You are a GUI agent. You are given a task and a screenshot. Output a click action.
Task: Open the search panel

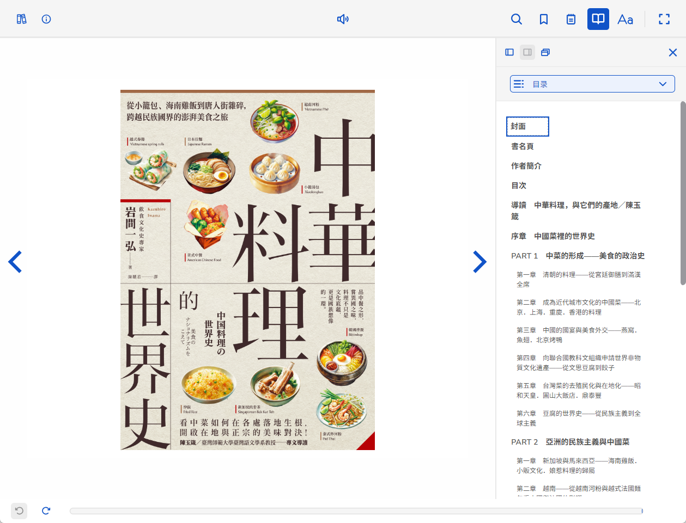click(x=516, y=19)
